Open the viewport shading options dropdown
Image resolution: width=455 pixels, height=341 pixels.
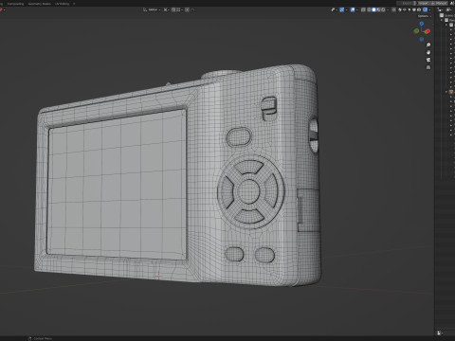tap(388, 9)
